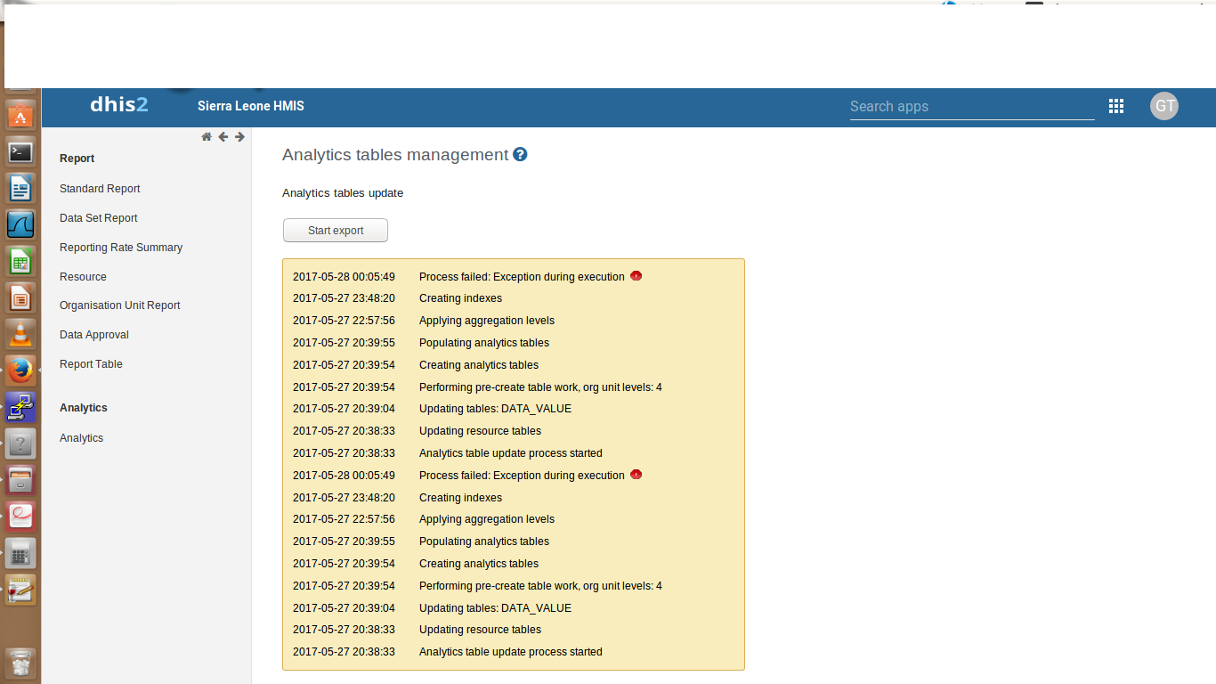Switch to Firefox in the dock
Image resolution: width=1216 pixels, height=684 pixels.
(20, 370)
